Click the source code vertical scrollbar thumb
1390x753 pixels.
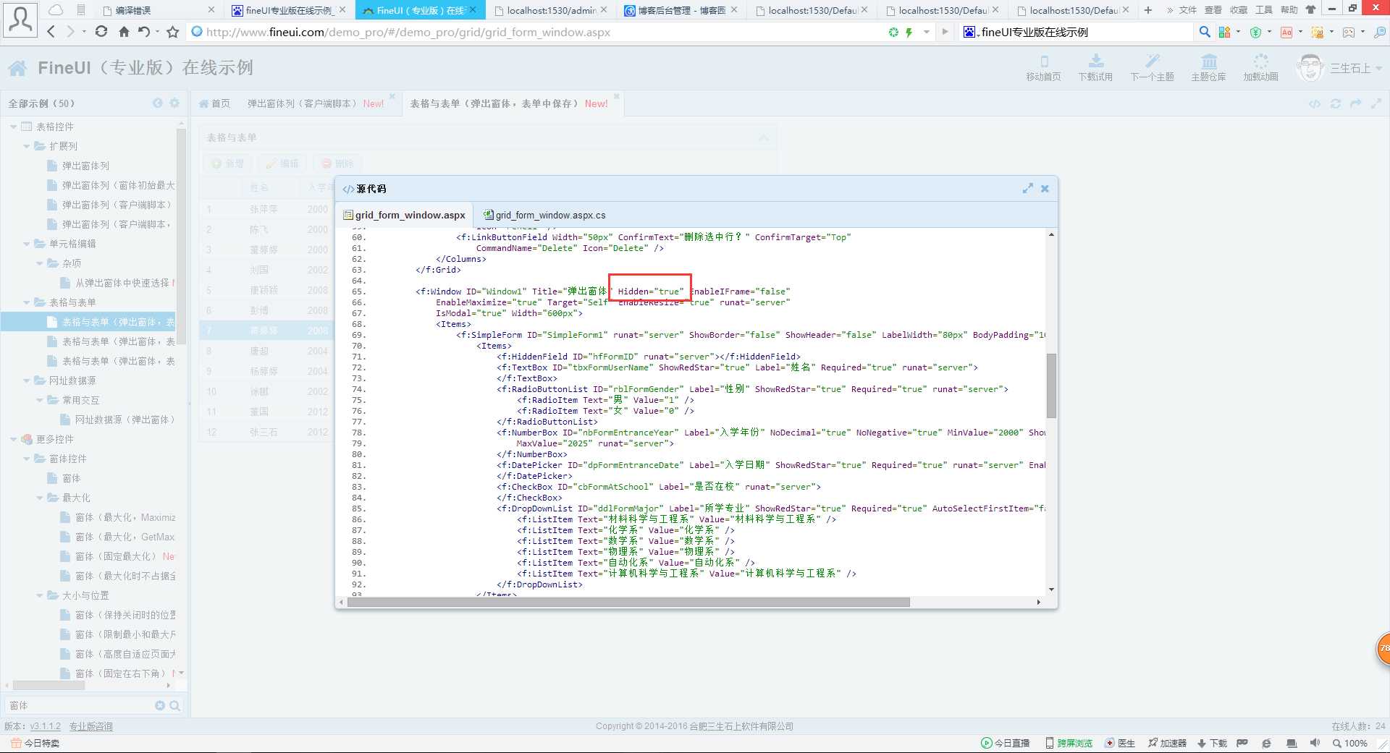click(x=1051, y=386)
